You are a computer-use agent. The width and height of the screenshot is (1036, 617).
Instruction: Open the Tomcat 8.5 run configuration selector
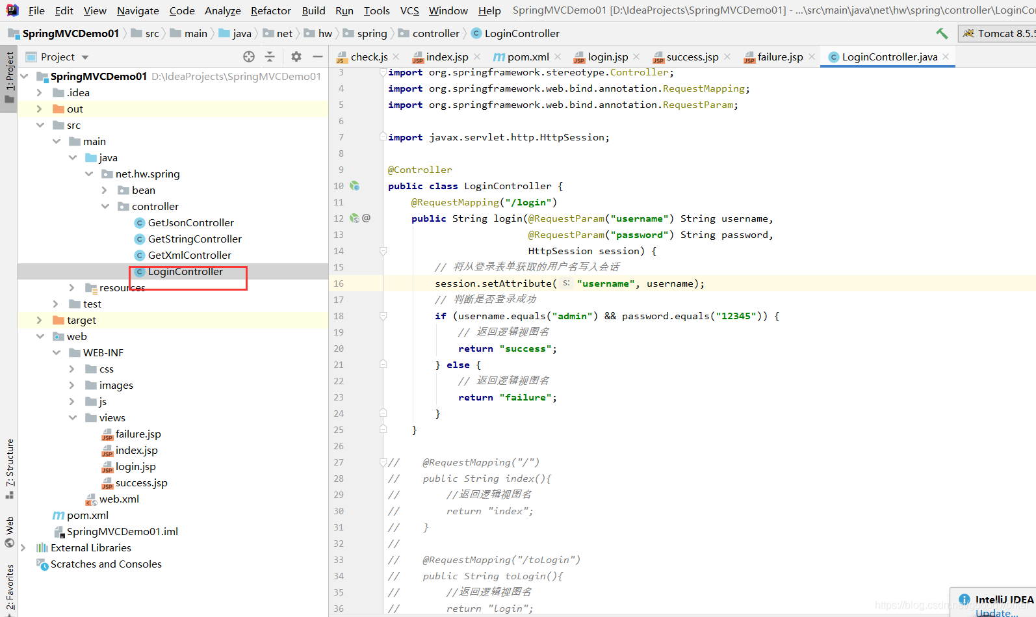point(998,33)
